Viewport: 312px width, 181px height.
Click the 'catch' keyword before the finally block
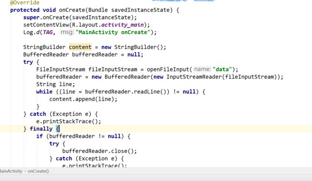pyautogui.click(x=38, y=114)
